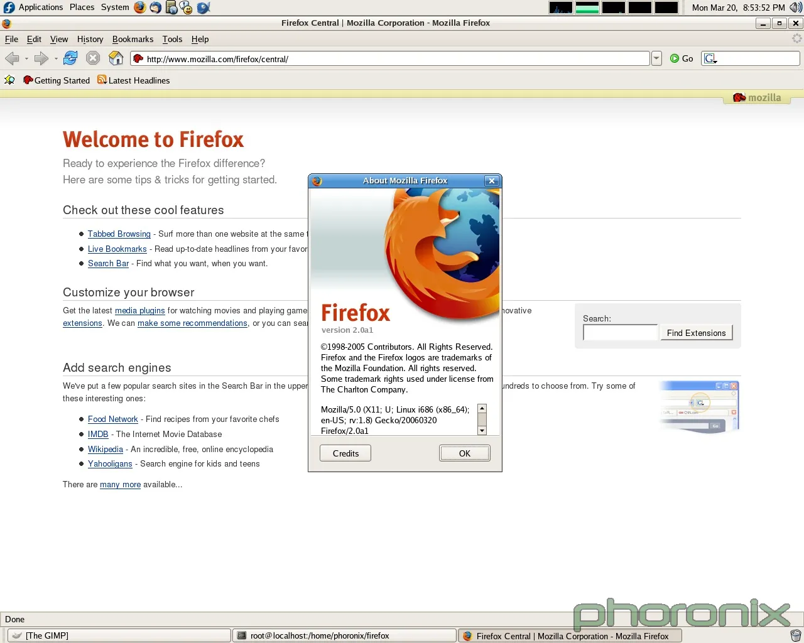804x643 pixels.
Task: Go to the Home page icon
Action: 116,58
